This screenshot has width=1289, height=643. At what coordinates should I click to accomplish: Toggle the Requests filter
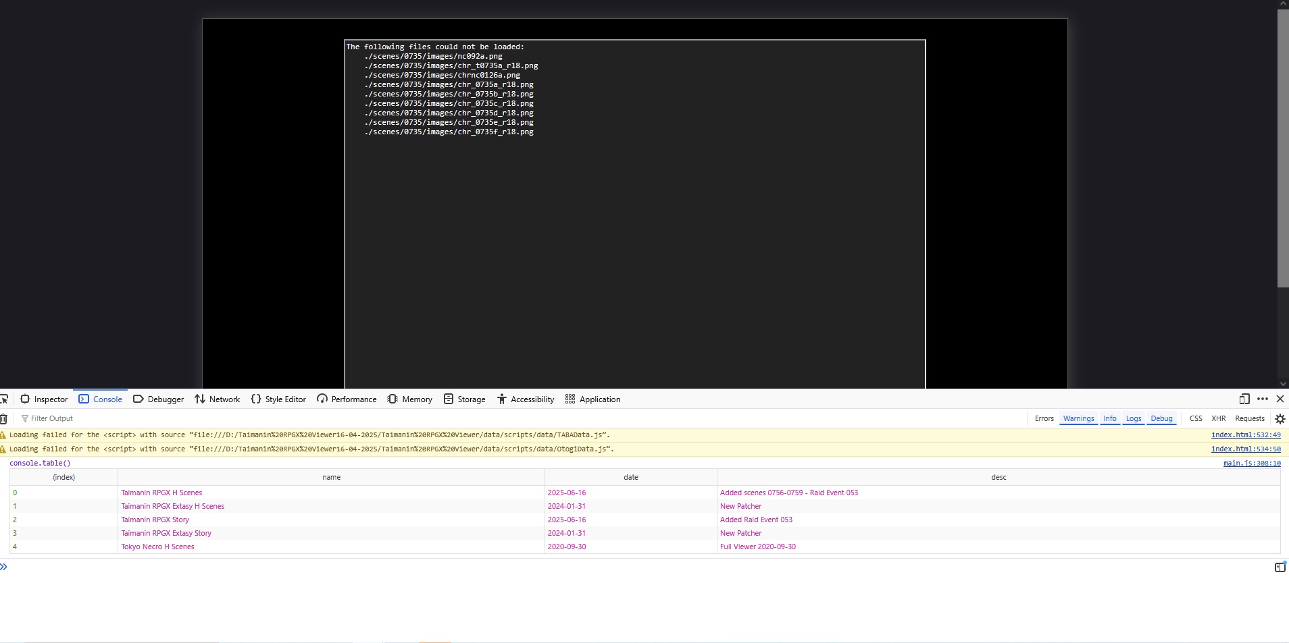pyautogui.click(x=1250, y=418)
